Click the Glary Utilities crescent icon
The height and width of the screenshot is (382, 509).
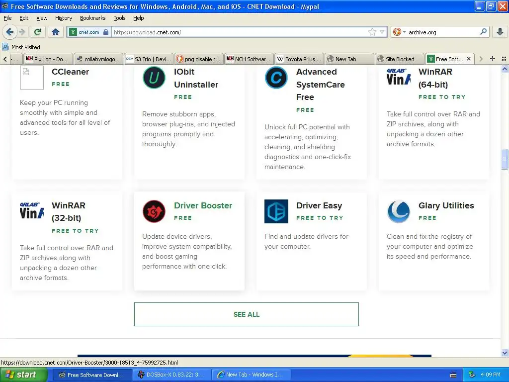tap(398, 211)
